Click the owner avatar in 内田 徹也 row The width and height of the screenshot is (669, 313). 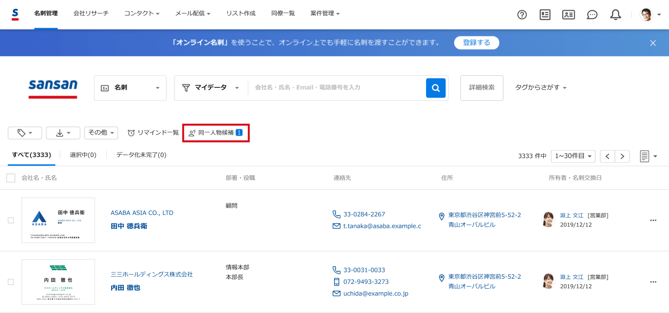pos(548,281)
